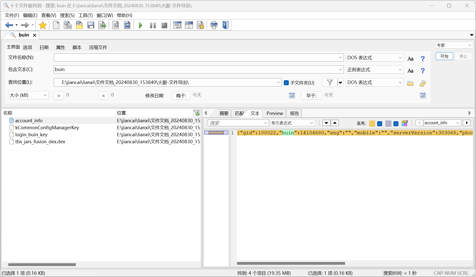
Task: Switch to the 报告 report tab
Action: tap(294, 113)
